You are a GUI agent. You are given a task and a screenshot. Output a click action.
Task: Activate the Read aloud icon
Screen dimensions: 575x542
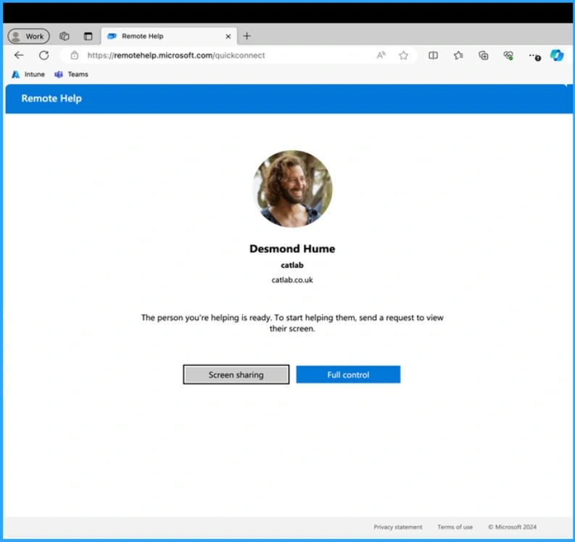(x=381, y=55)
